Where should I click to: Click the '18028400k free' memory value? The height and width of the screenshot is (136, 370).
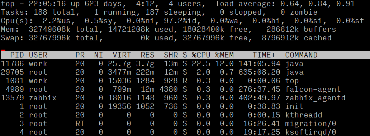coord(215,29)
